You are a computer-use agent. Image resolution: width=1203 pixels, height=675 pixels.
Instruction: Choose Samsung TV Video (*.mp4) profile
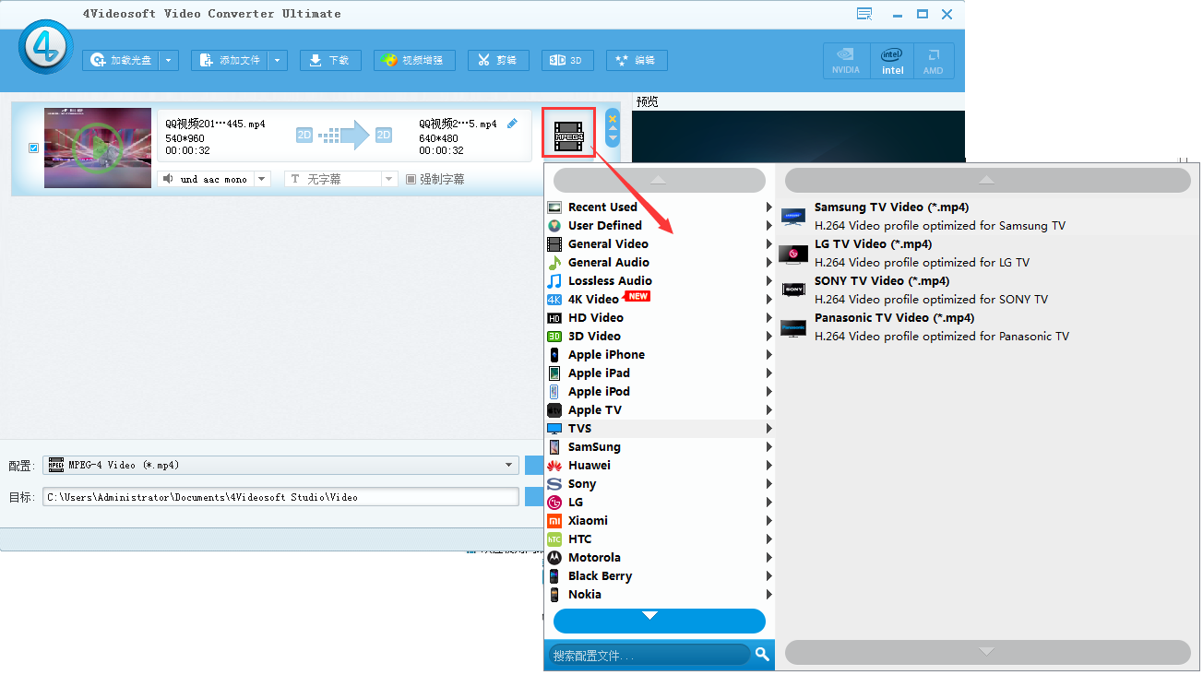coord(988,216)
